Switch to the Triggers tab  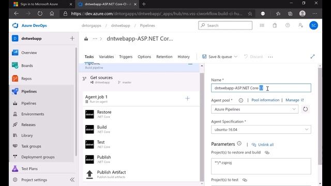pos(126,57)
